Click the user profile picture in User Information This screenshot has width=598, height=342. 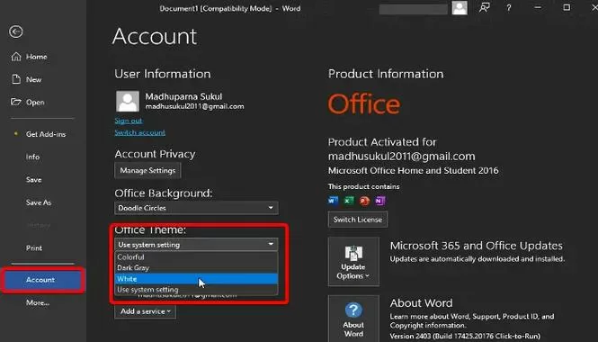click(x=128, y=101)
